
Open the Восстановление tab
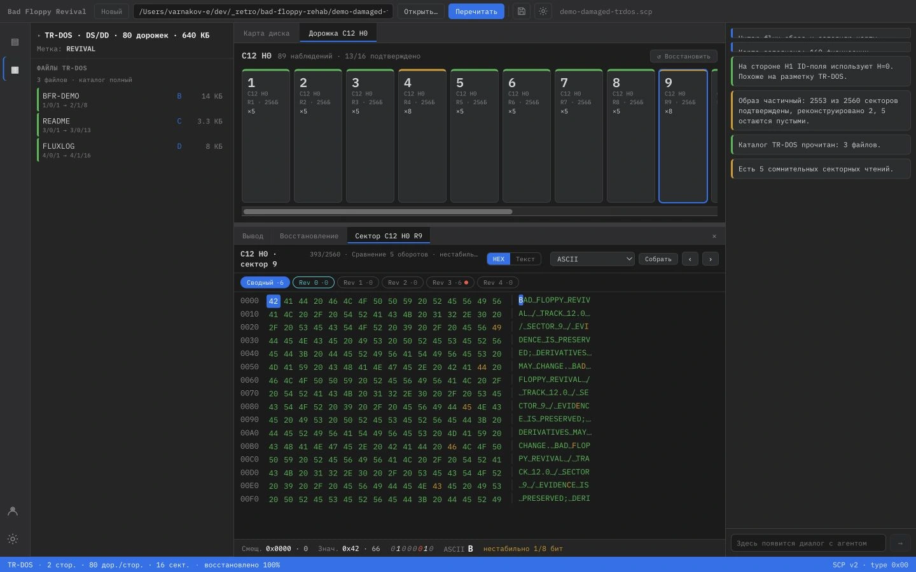coord(309,236)
